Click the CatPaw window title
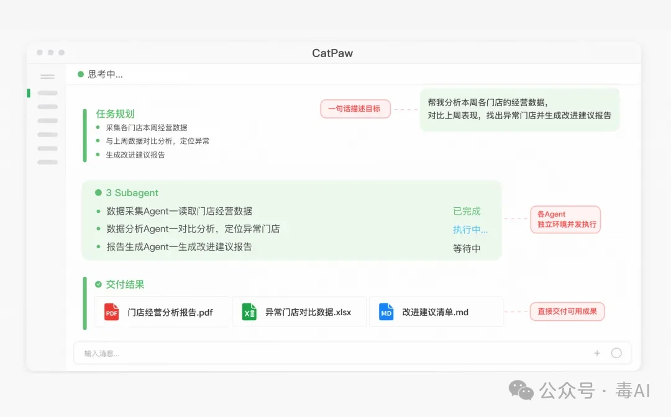The width and height of the screenshot is (671, 417). point(332,53)
